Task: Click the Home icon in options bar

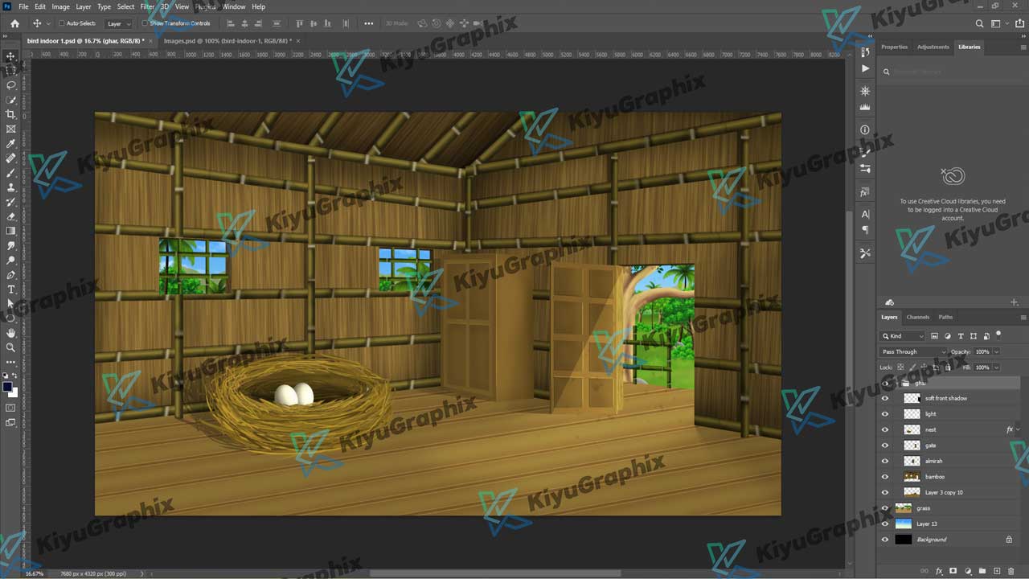Action: point(14,23)
